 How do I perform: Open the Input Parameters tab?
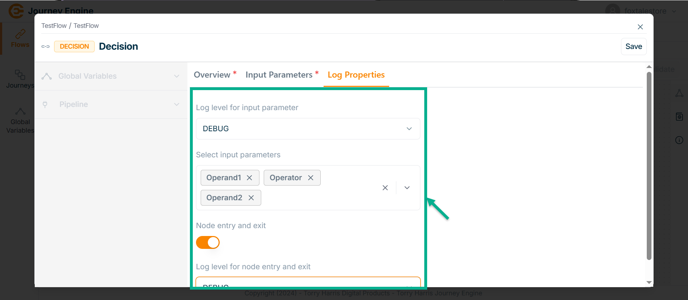pyautogui.click(x=279, y=75)
